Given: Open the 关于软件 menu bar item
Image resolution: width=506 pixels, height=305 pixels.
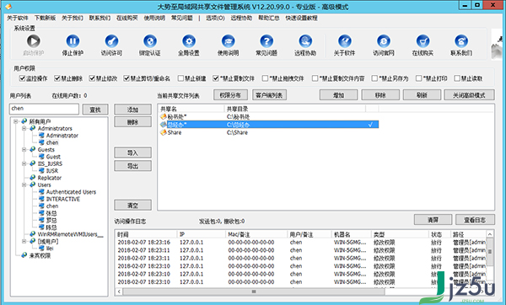Looking at the screenshot, I should click(18, 18).
